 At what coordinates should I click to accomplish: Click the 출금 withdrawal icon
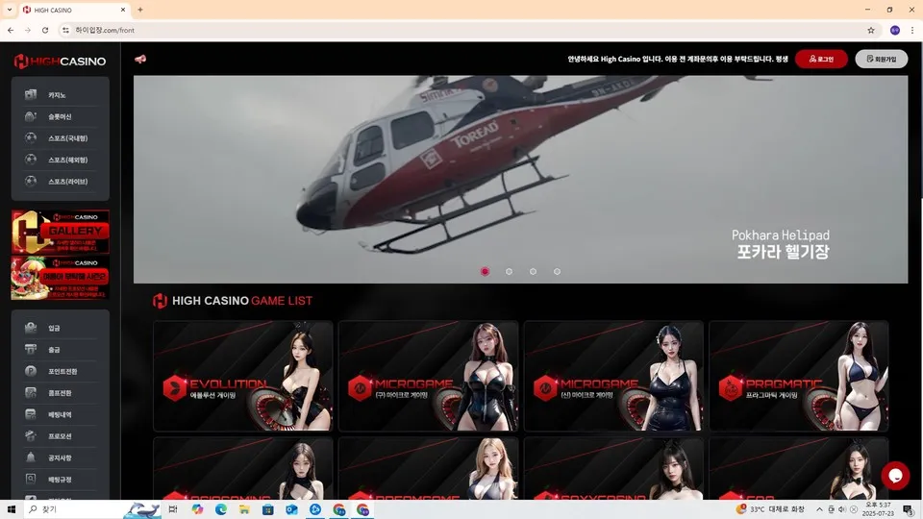31,349
